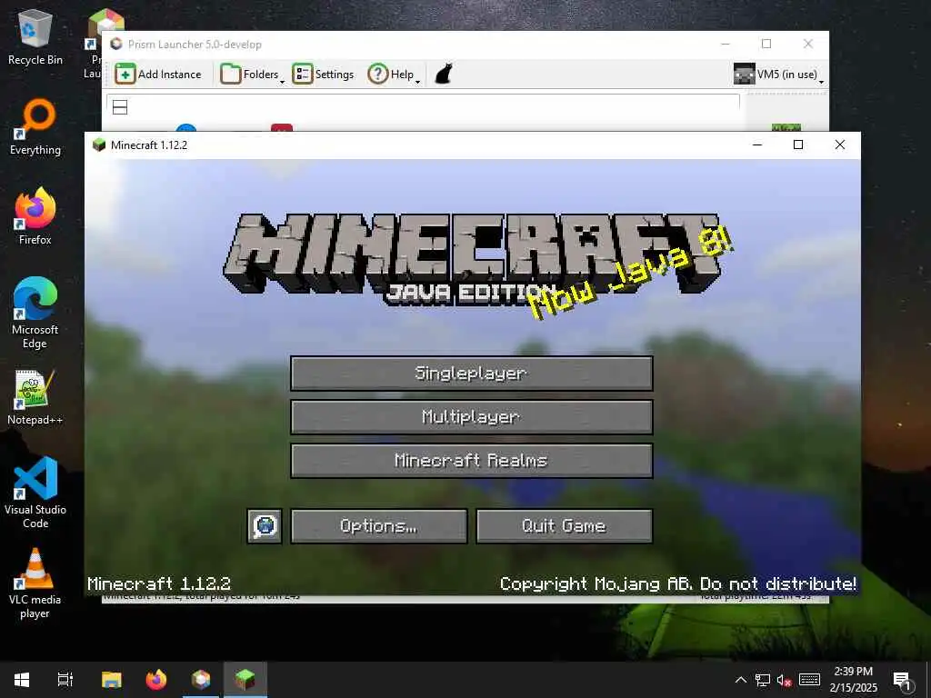
Task: Click the Minecraft taskbar icon
Action: click(245, 679)
